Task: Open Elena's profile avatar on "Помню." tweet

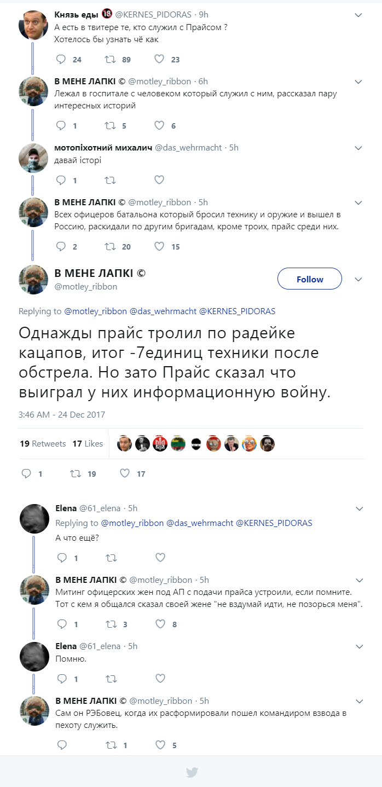Action: coord(34,656)
